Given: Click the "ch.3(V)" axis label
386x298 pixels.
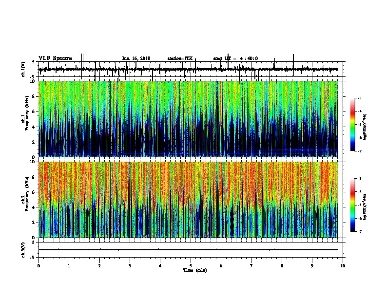Looking at the screenshot, I should tap(23, 250).
